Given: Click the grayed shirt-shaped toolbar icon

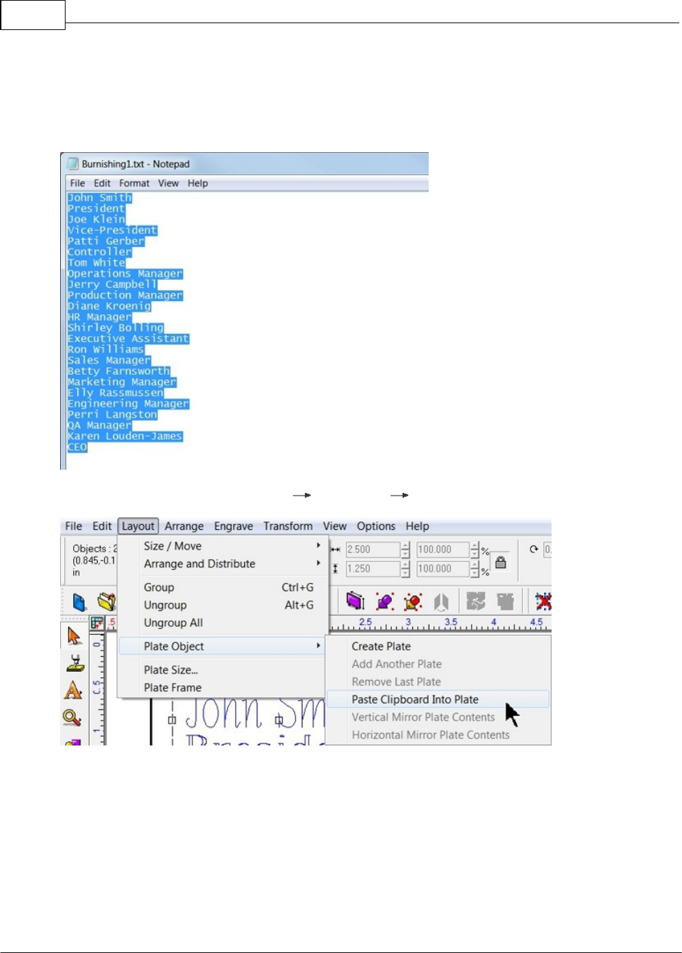Looking at the screenshot, I should (505, 601).
